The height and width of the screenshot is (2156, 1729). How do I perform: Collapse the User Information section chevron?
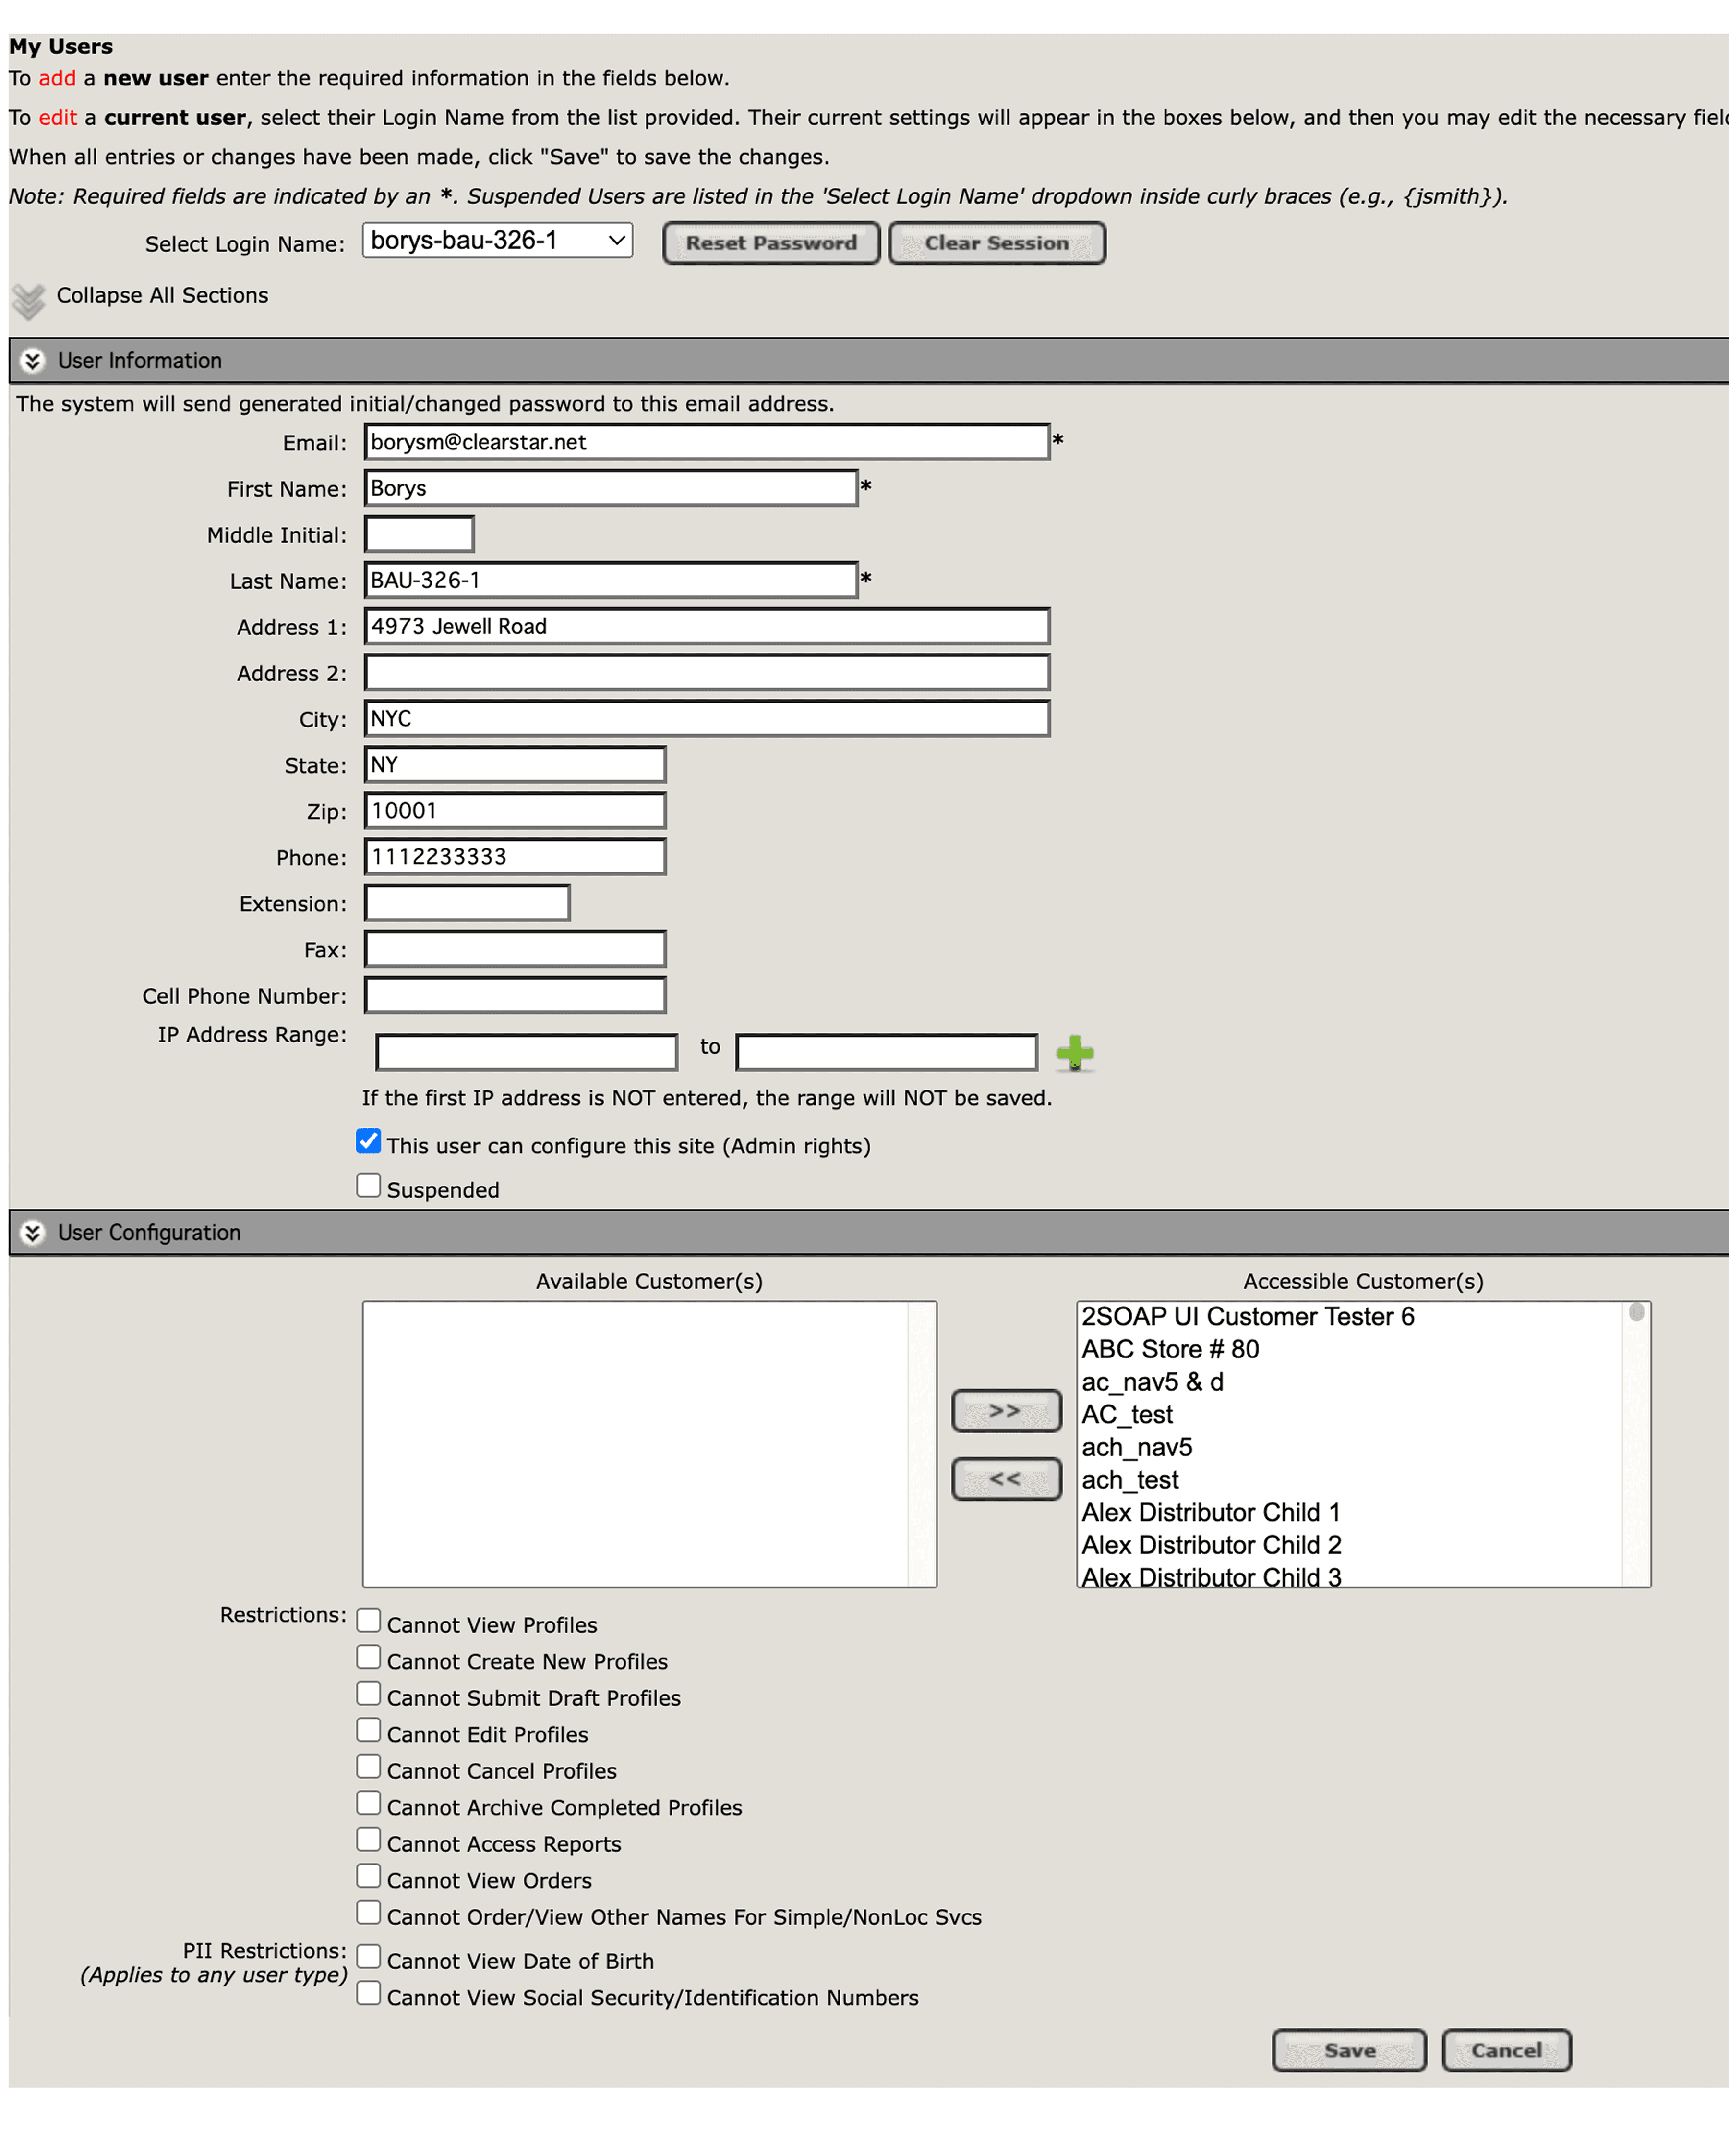tap(32, 361)
